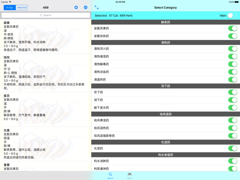
Task: Open the Search tab magnifier icon
Action: 110,175
